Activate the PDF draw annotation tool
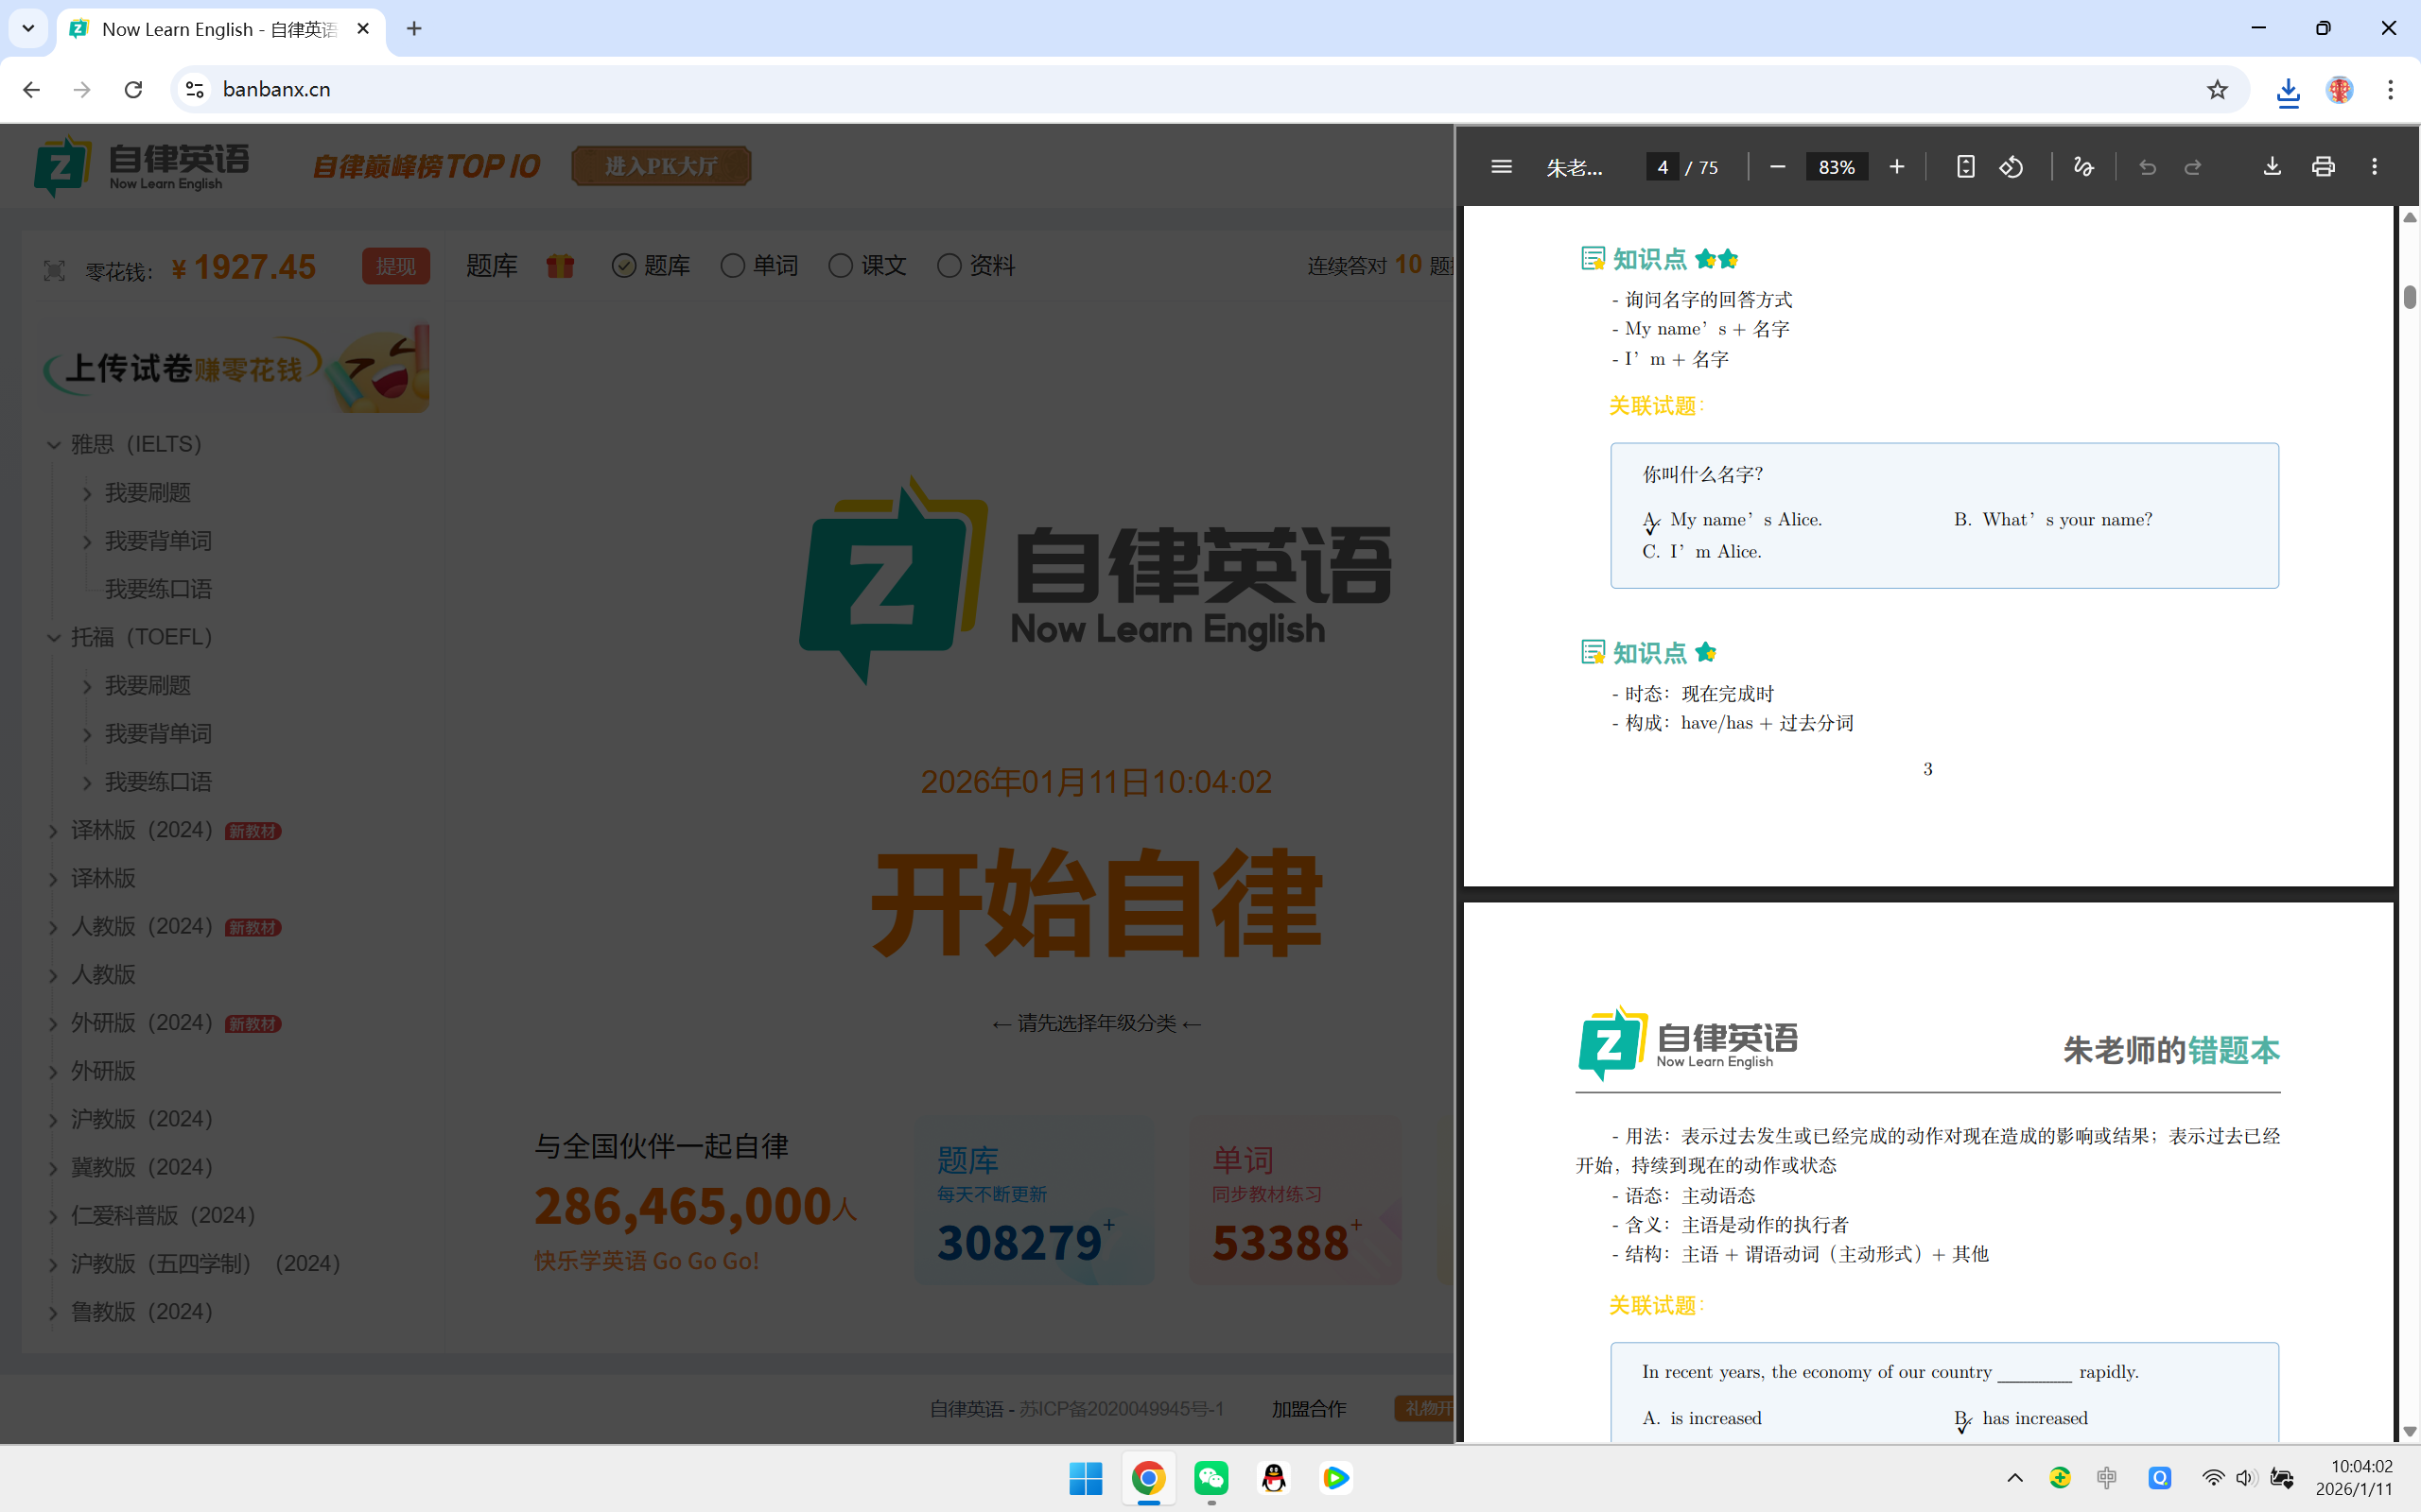The height and width of the screenshot is (1512, 2421). (x=2082, y=167)
